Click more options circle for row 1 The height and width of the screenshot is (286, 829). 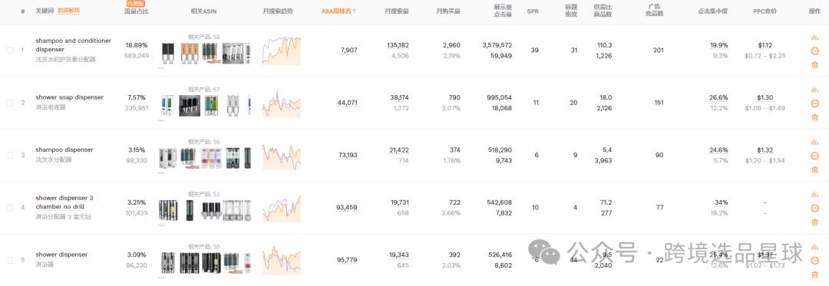(x=814, y=51)
